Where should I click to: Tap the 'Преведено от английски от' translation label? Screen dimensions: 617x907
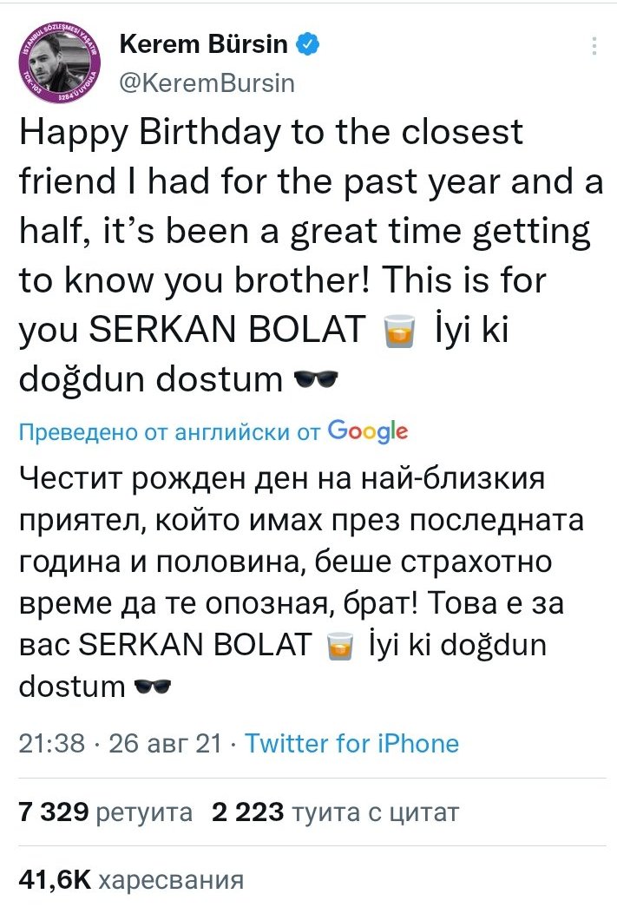(x=170, y=432)
